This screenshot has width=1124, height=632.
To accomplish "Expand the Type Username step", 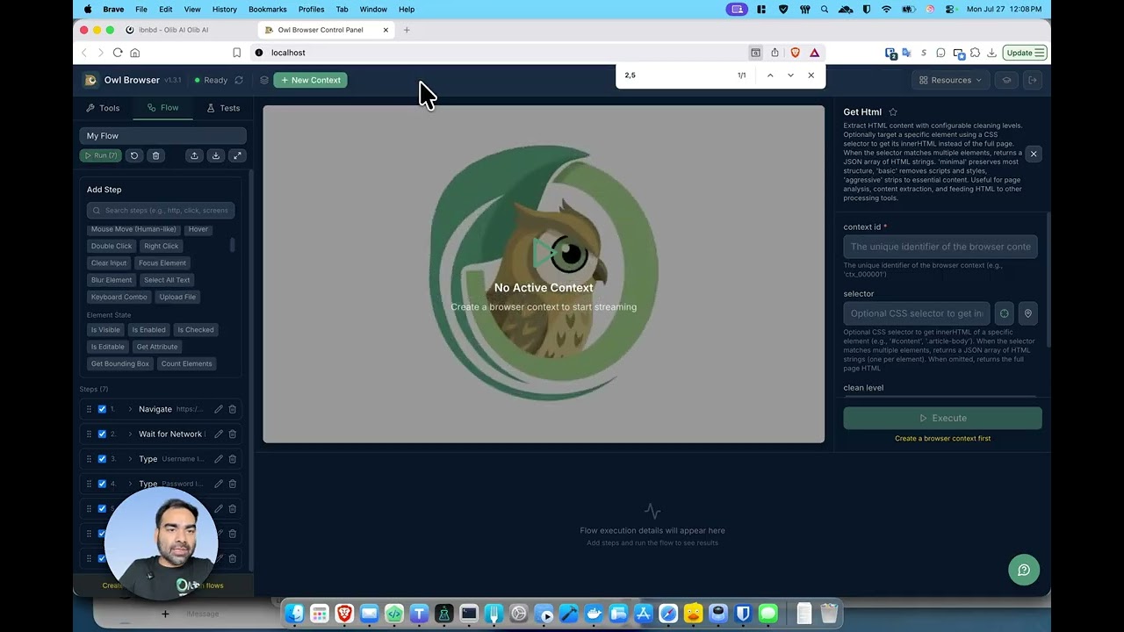I will click(x=130, y=459).
